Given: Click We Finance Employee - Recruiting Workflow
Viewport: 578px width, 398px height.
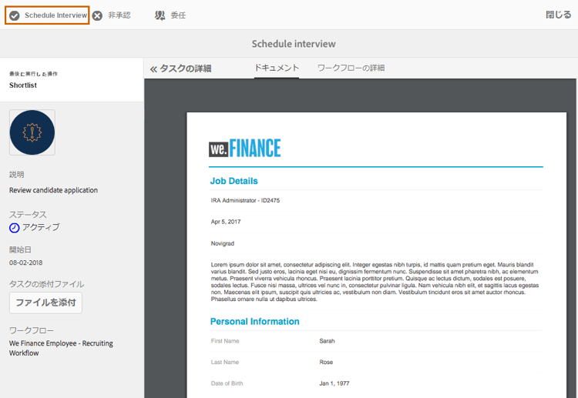Looking at the screenshot, I should click(x=61, y=348).
